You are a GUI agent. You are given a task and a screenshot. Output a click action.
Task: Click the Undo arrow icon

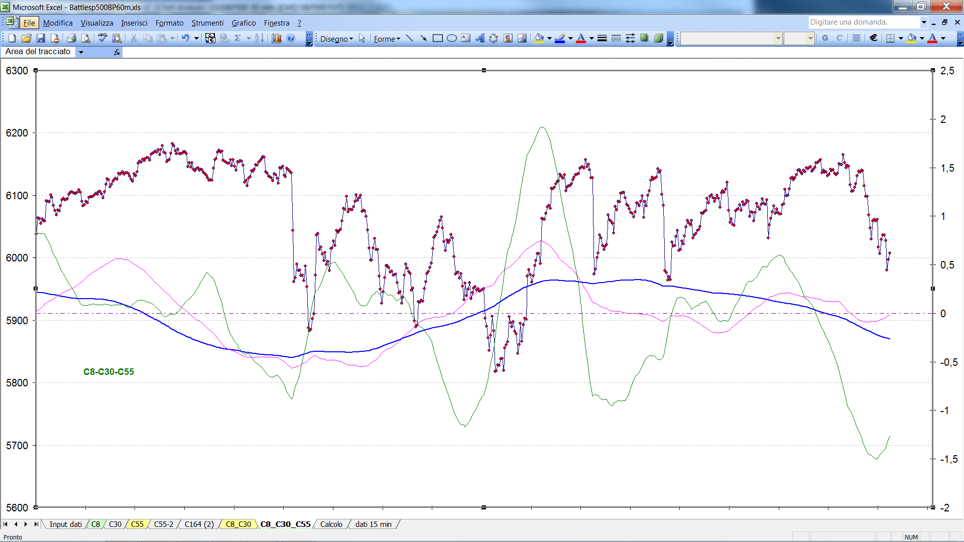point(185,38)
